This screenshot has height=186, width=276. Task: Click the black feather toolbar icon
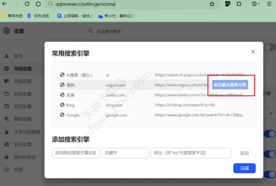[228, 4]
